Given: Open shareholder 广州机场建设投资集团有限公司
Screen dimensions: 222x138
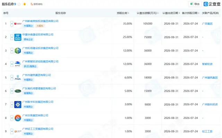Looking at the screenshot, I should [40, 48].
